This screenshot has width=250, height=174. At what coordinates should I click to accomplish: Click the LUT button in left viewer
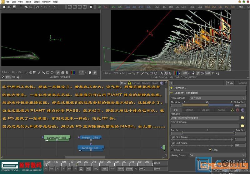[x=82, y=73]
